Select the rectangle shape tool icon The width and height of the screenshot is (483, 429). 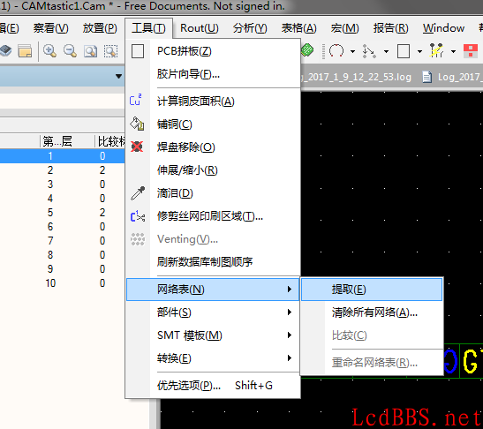(404, 51)
